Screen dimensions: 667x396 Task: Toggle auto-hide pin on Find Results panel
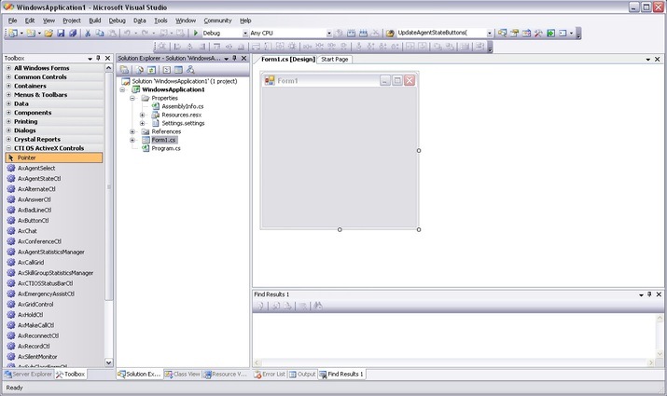click(x=648, y=294)
